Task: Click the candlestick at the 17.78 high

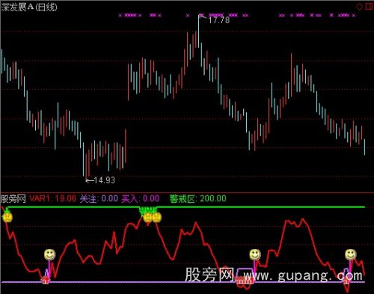Action: [x=199, y=31]
